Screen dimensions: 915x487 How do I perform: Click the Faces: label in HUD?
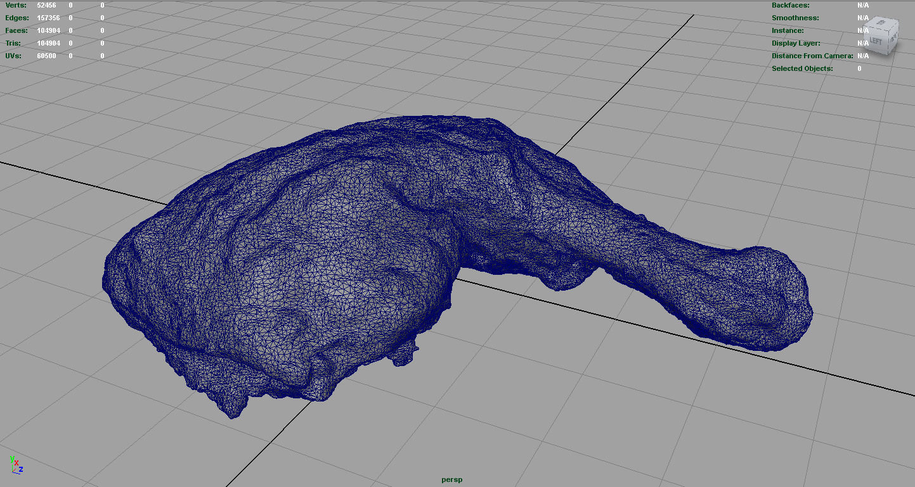tap(16, 30)
